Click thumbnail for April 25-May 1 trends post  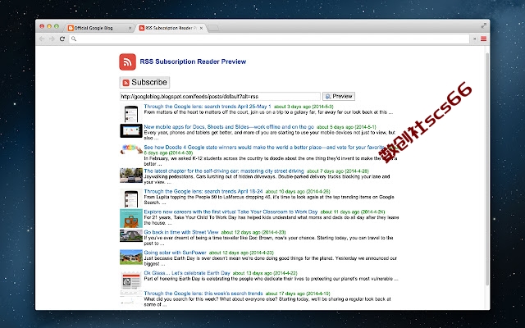point(131,114)
